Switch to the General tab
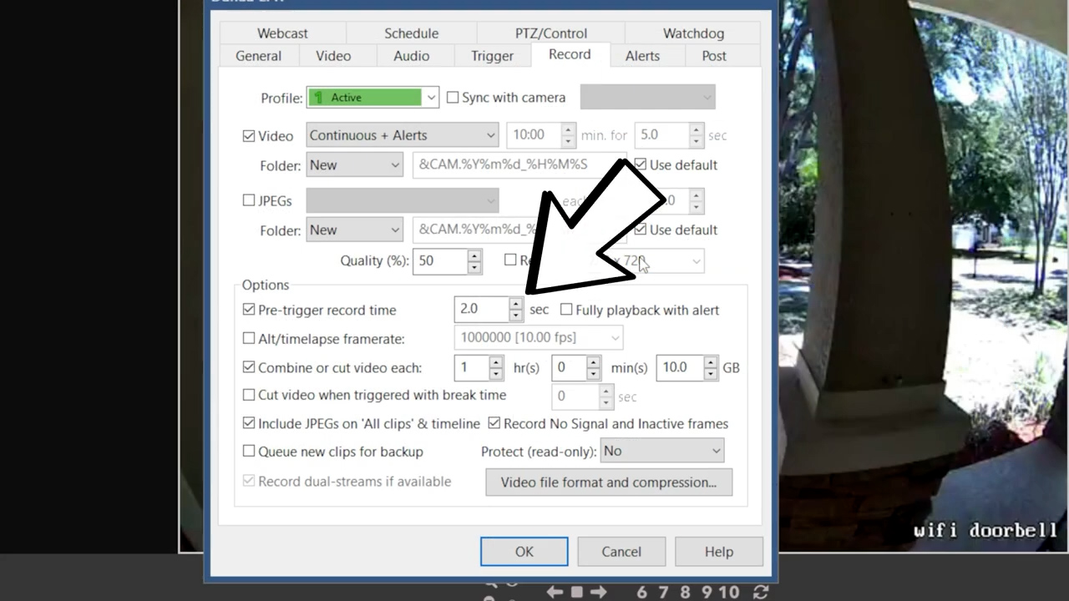 [x=258, y=56]
